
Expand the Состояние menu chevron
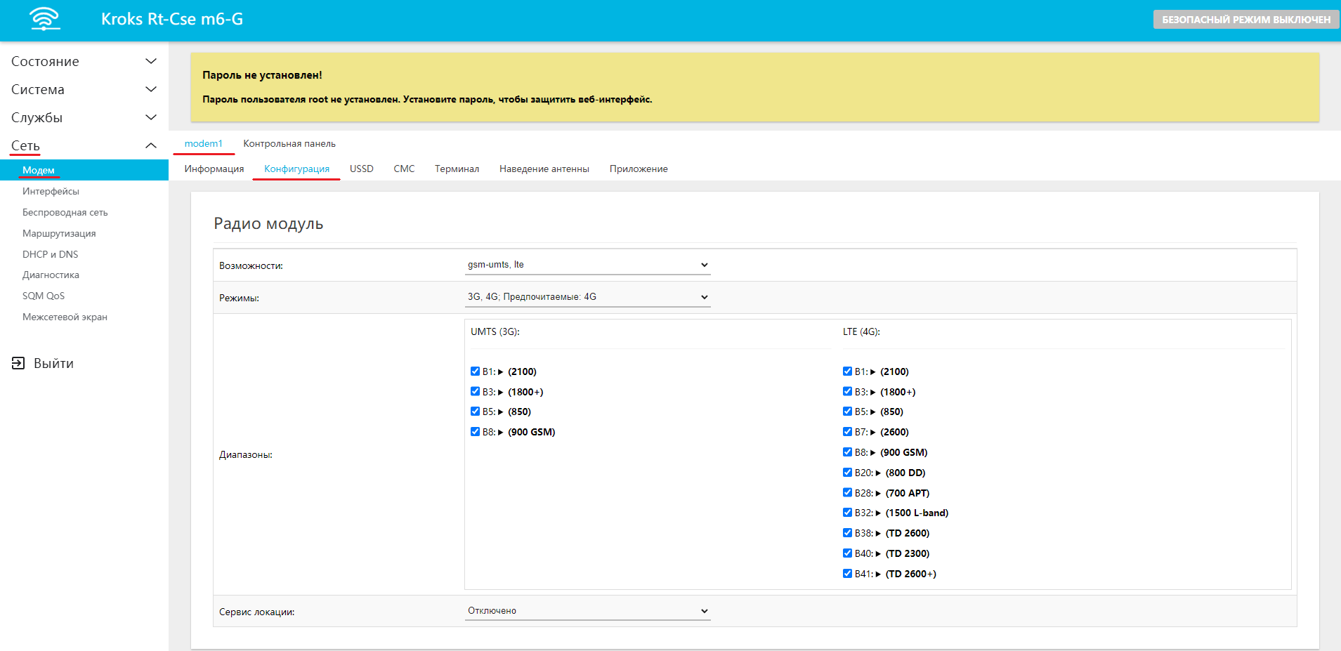[x=150, y=61]
